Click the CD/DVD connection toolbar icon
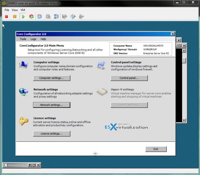Viewport: 200px width, 175px height. click(x=73, y=17)
